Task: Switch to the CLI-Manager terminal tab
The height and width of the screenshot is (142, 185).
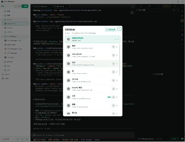Action: [x=42, y=6]
